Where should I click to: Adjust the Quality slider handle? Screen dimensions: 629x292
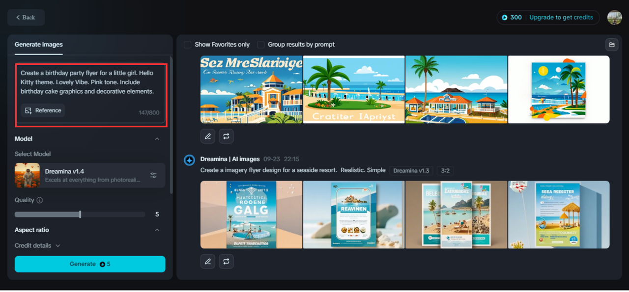[x=80, y=214]
